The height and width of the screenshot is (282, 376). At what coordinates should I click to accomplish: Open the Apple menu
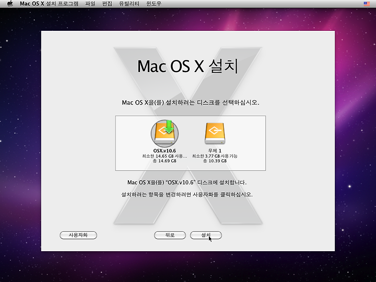tap(10, 4)
